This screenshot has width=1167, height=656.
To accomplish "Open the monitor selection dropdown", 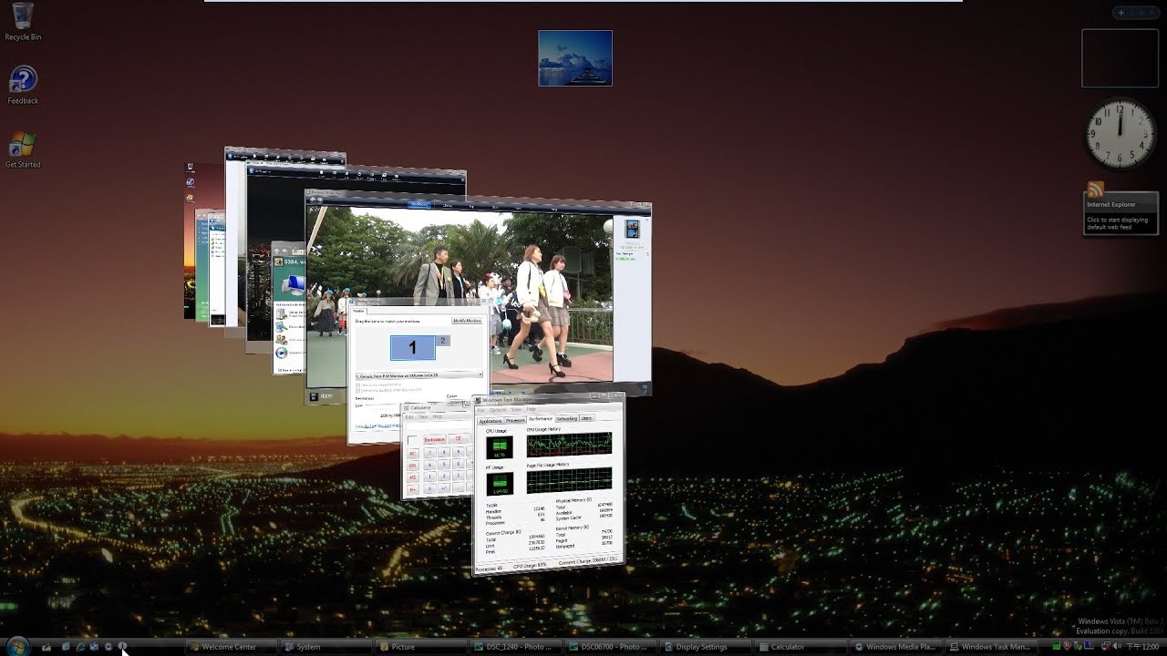I will click(419, 374).
